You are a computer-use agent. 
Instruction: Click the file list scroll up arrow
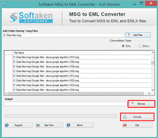153,53
